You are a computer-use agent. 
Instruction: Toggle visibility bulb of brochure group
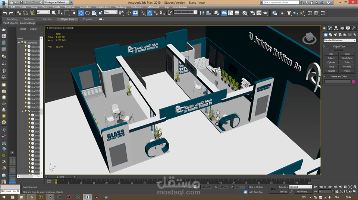point(26,111)
